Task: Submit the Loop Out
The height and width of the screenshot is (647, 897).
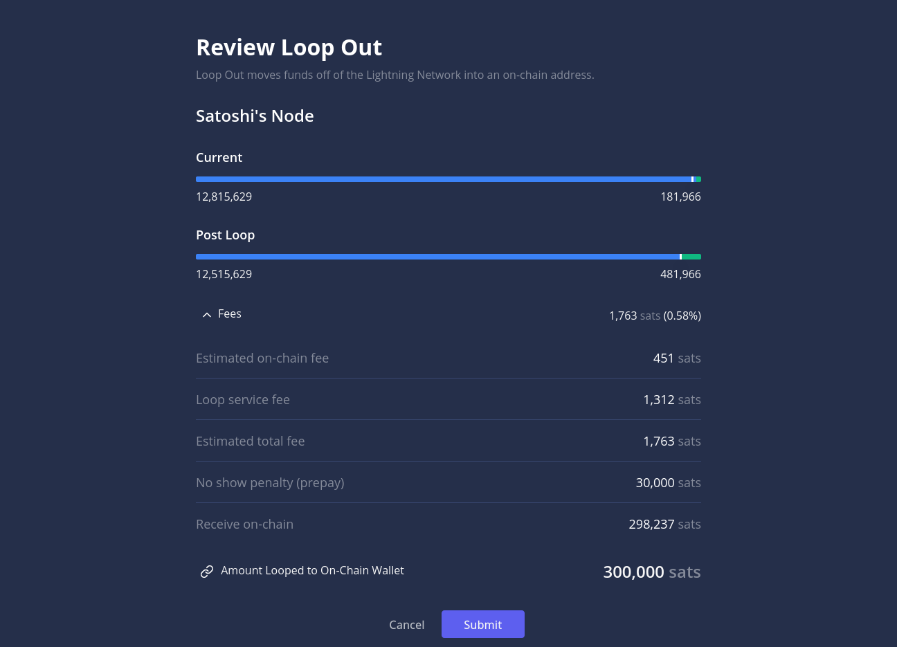Action: pyautogui.click(x=483, y=624)
